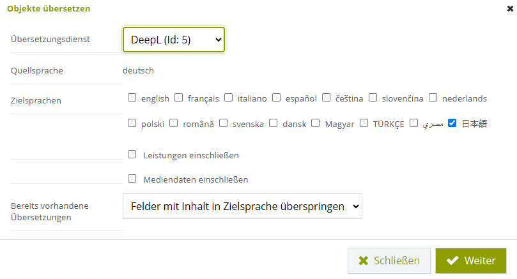
Task: Check the dansk checkbox
Action: (274, 123)
